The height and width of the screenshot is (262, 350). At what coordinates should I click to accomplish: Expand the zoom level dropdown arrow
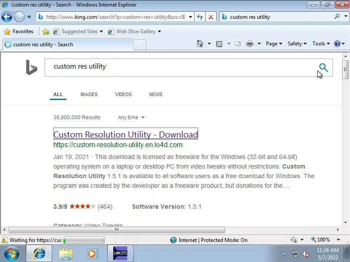click(338, 240)
